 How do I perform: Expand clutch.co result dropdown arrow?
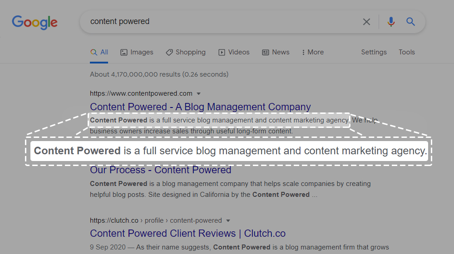228,221
